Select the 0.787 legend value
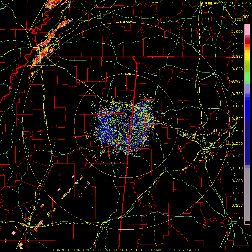 pyautogui.click(x=237, y=81)
